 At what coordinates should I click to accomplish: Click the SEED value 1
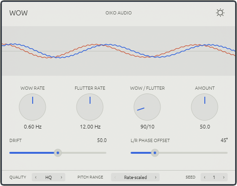[214, 177]
